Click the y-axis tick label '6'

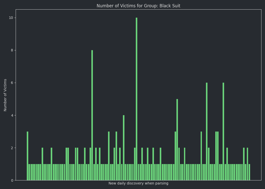click(x=12, y=83)
